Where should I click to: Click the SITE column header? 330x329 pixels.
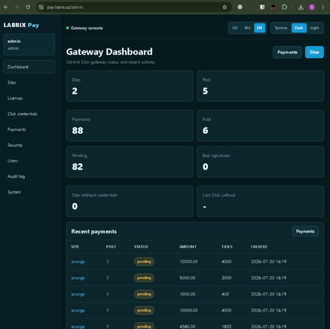[75, 247]
